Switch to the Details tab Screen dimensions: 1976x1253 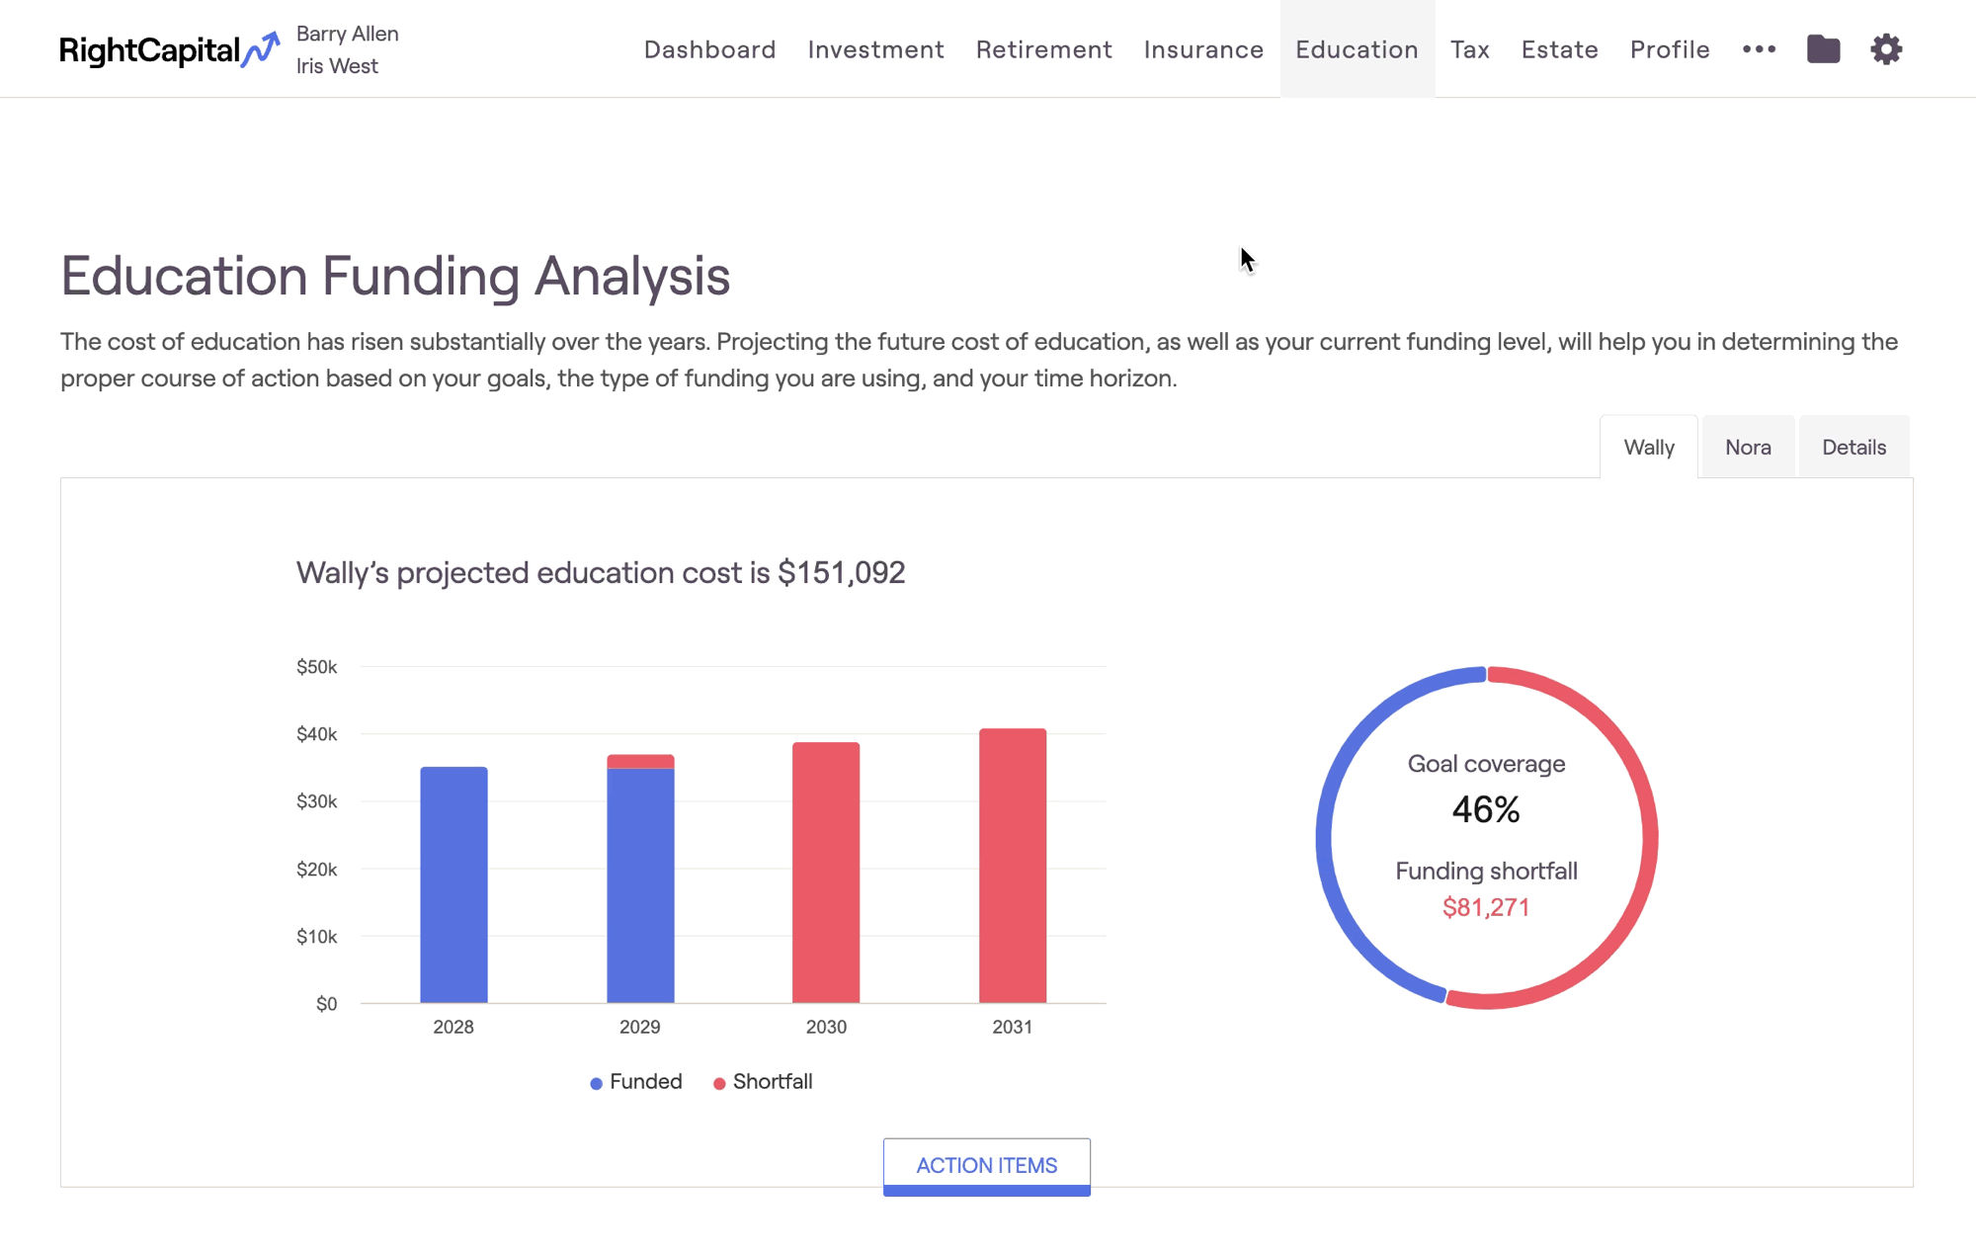[1853, 448]
